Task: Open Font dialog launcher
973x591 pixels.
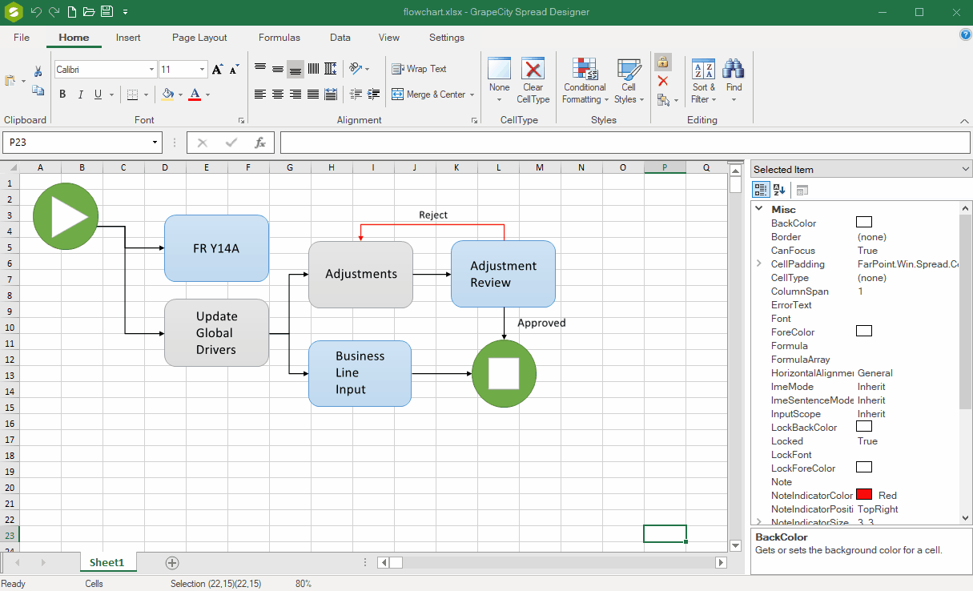Action: (x=241, y=121)
